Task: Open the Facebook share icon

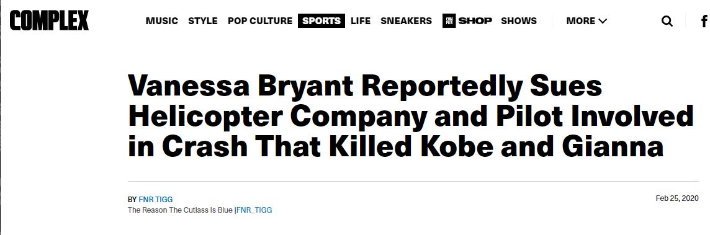Action: (x=704, y=21)
